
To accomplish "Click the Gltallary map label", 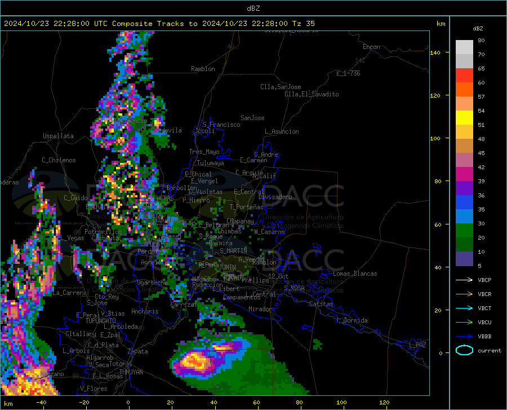I will click(x=81, y=334).
